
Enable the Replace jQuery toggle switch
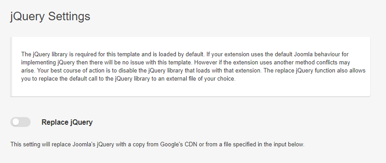tap(20, 122)
